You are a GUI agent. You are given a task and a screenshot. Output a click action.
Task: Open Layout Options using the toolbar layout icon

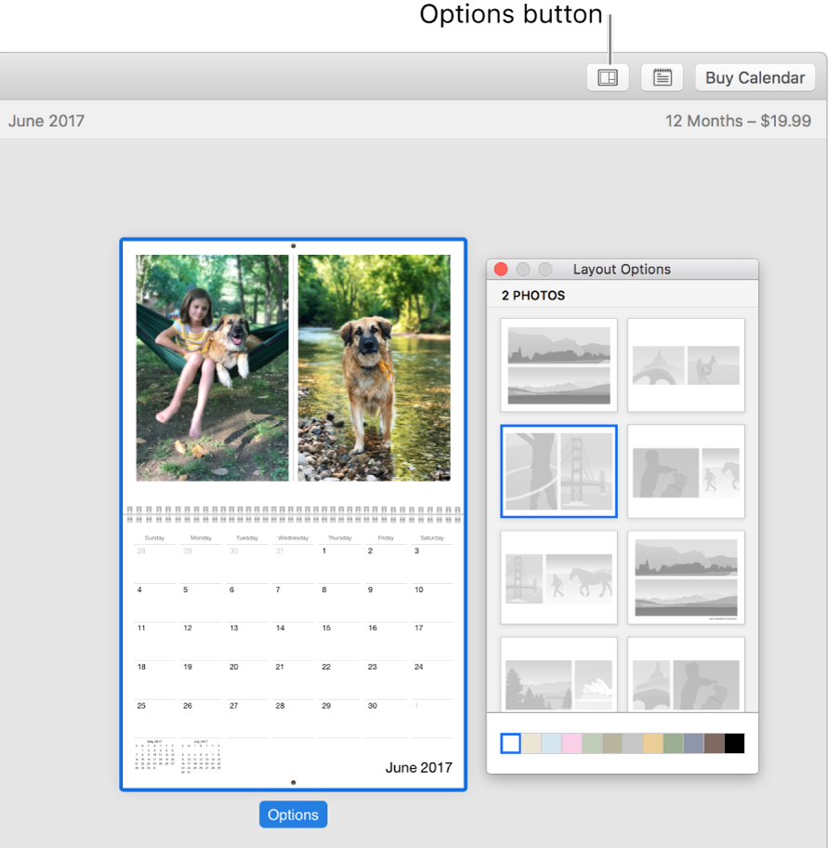pyautogui.click(x=608, y=77)
